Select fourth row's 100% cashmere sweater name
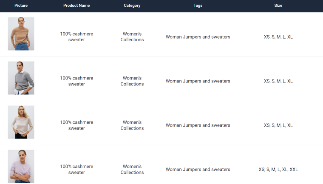This screenshot has width=323, height=184. coord(76,170)
